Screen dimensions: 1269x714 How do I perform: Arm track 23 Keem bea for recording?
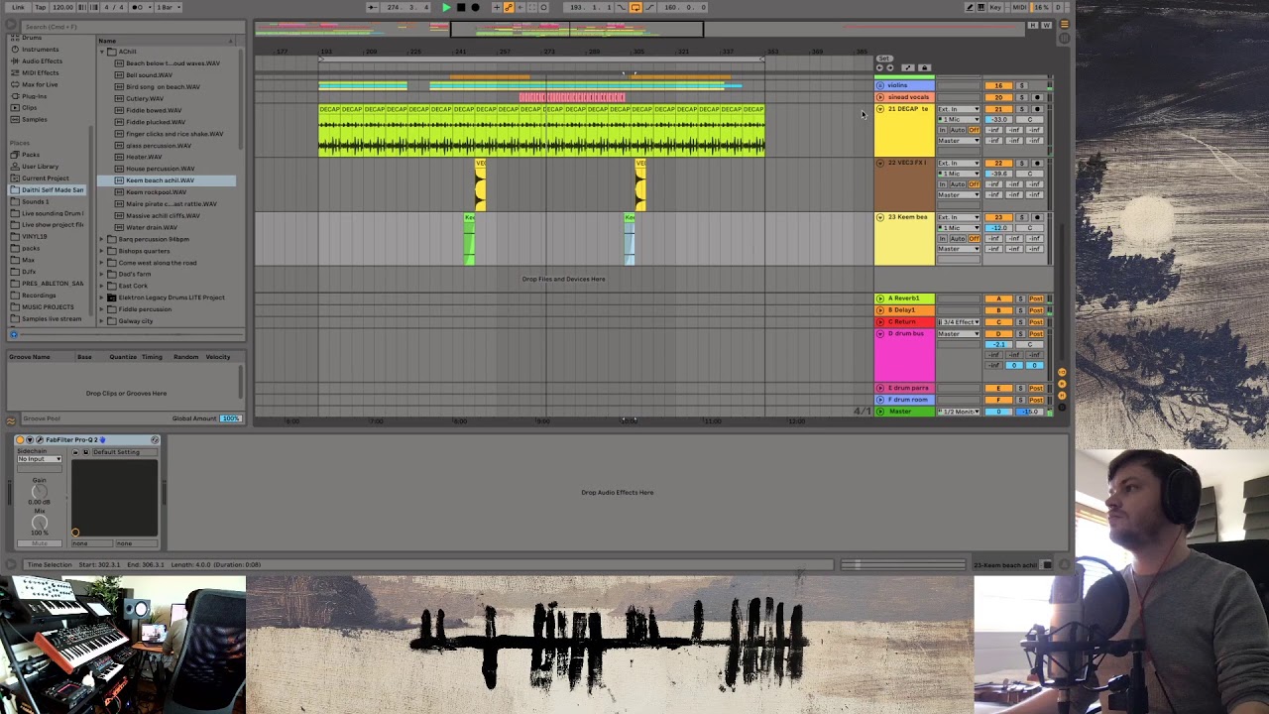coord(1037,217)
